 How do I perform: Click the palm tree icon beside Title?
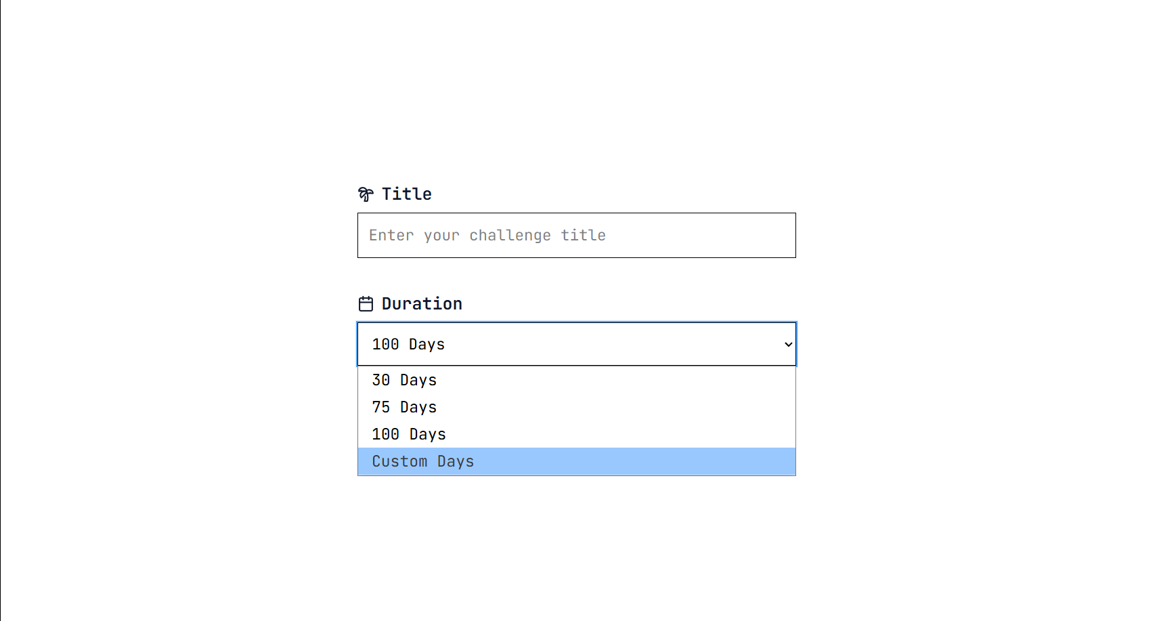pos(366,194)
